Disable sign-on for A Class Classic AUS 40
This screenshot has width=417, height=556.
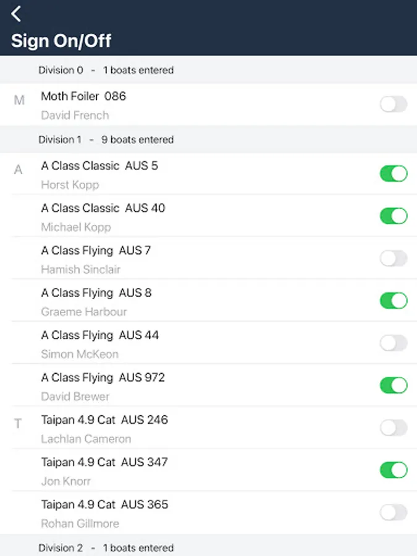(x=394, y=216)
